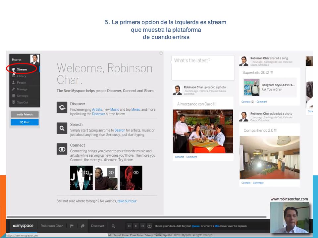Open Library in the Home sidebar
318x238 pixels.
pyautogui.click(x=21, y=76)
